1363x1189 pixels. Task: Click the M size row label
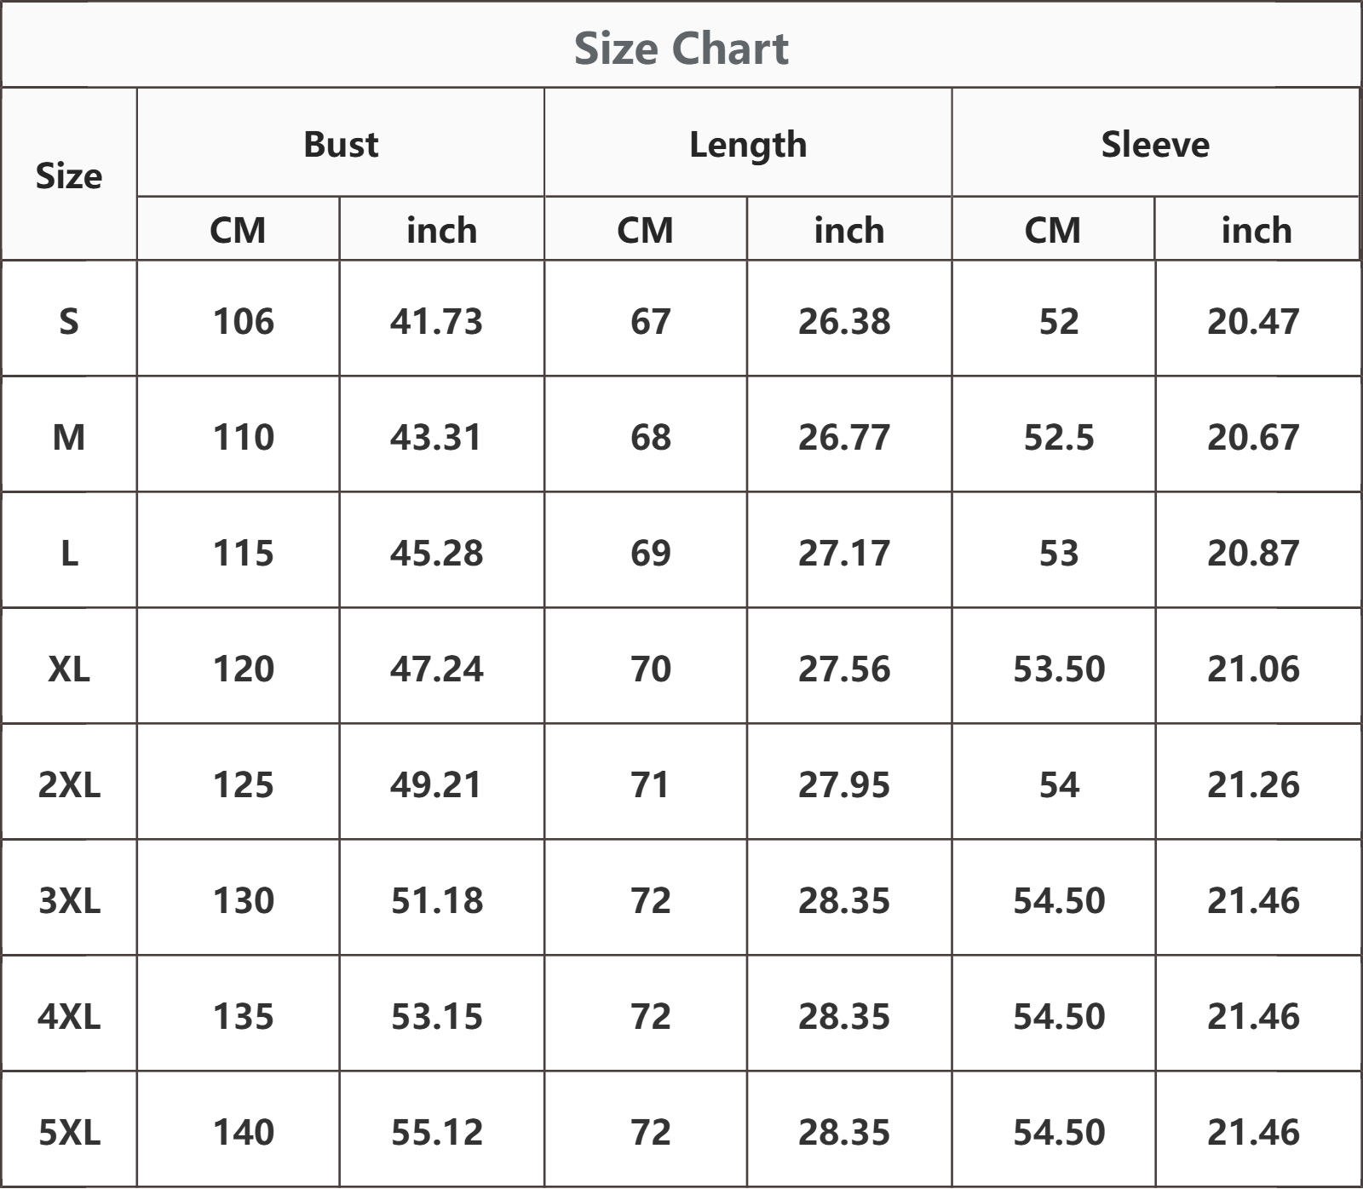point(69,437)
